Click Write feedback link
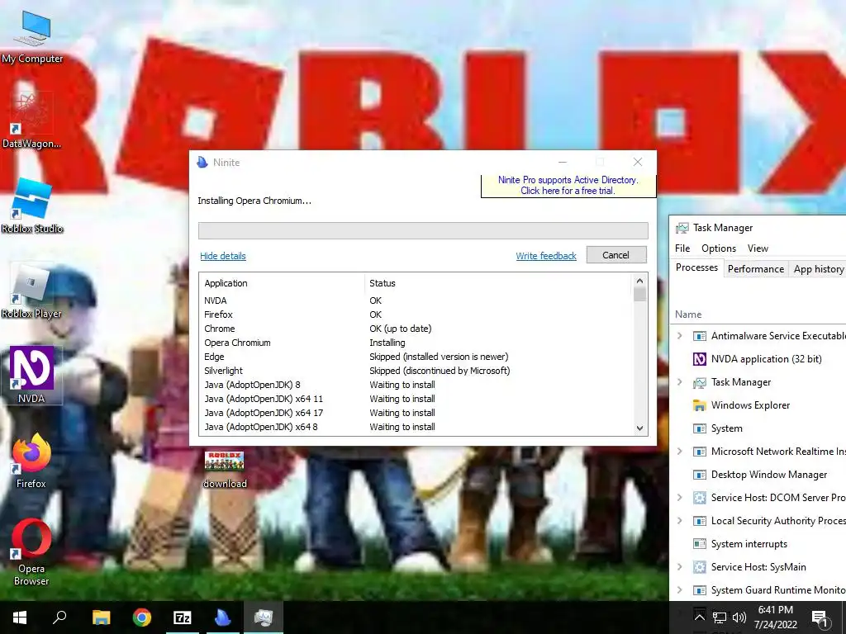 click(546, 256)
